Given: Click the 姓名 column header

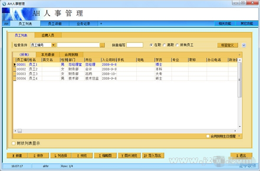Looking at the screenshot, I should click(x=35, y=60).
